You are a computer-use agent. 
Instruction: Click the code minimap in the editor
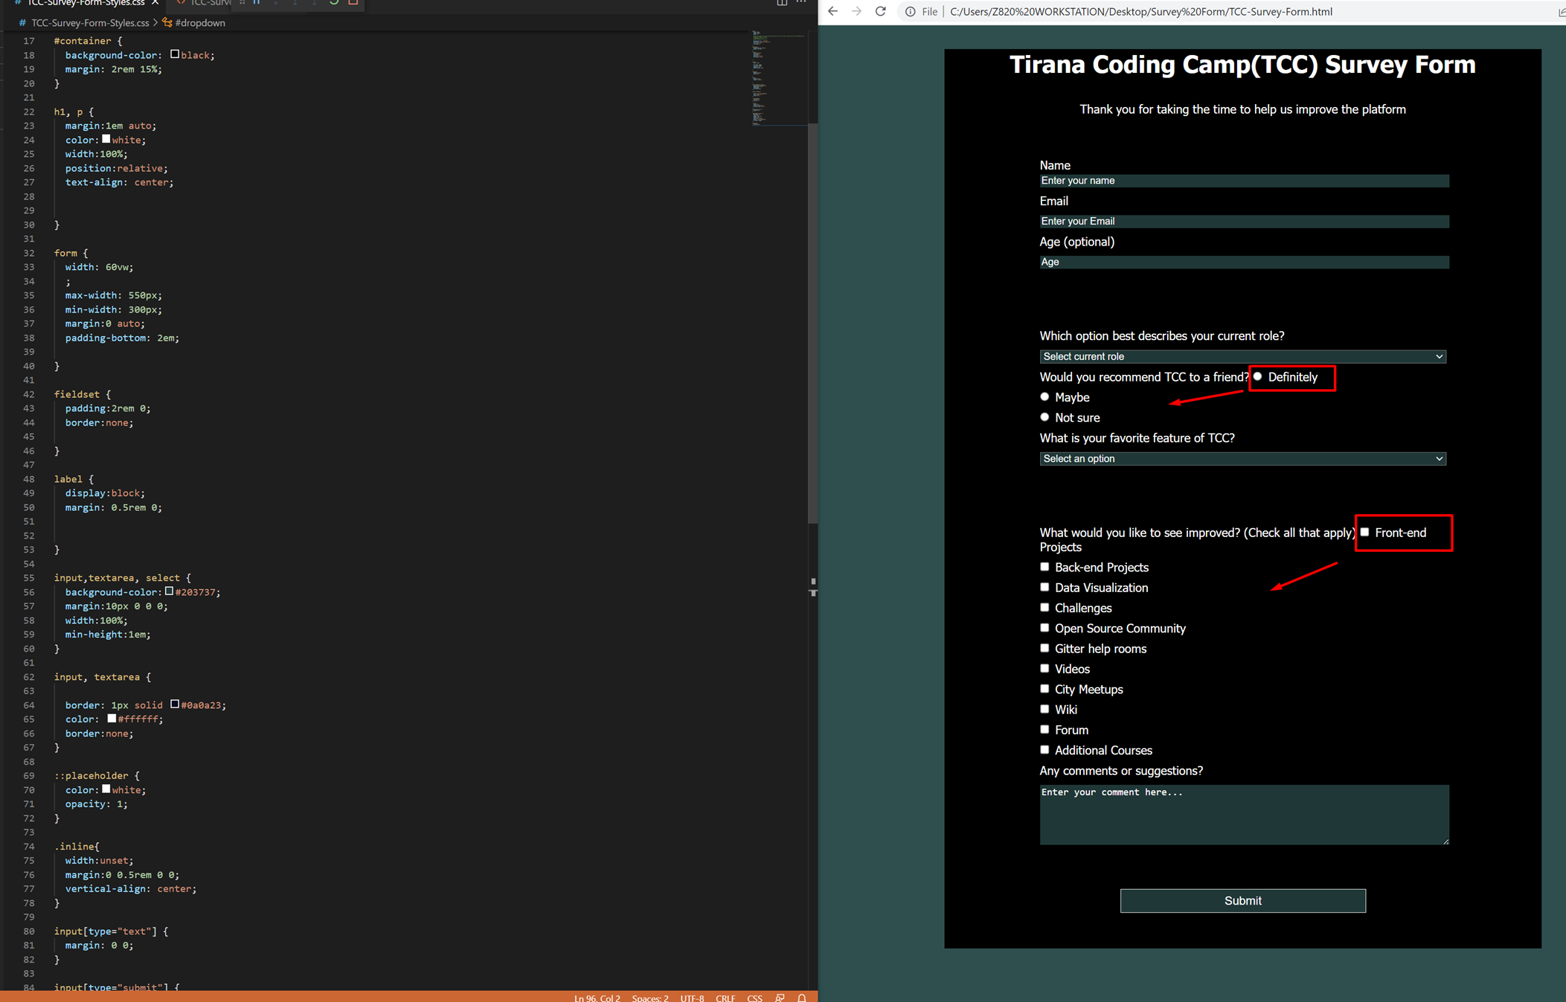point(777,78)
